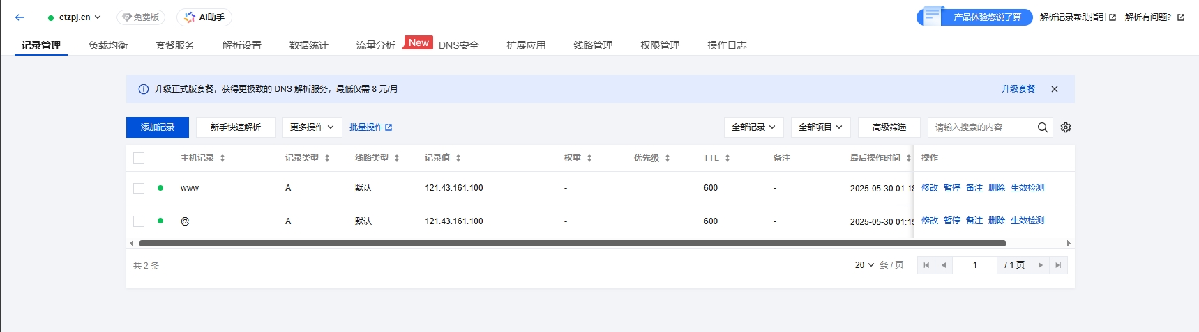Go to next page arrow

1040,265
